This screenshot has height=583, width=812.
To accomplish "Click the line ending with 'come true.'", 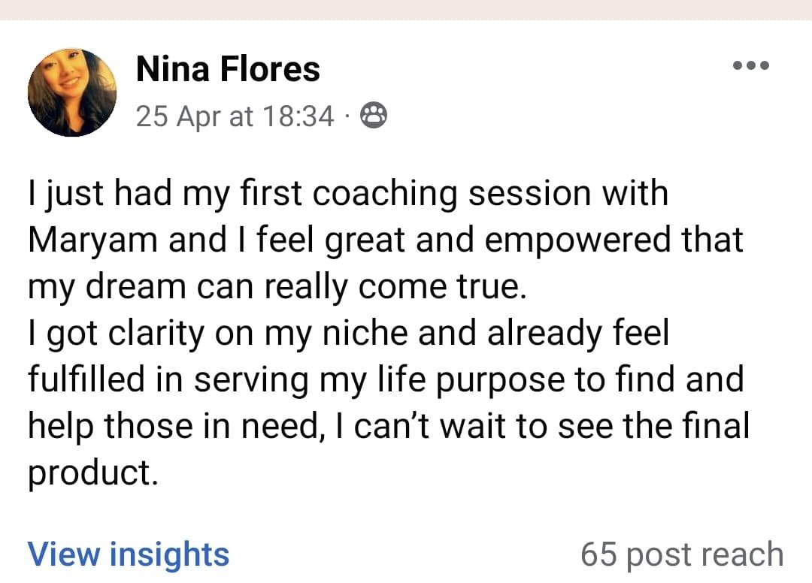I will point(274,287).
